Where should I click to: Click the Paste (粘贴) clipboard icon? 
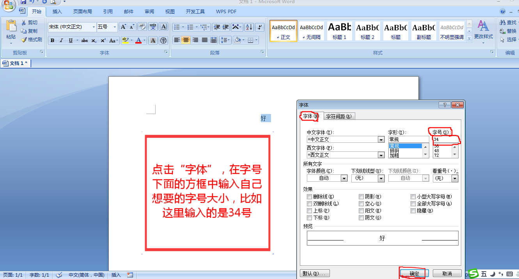coord(11,26)
